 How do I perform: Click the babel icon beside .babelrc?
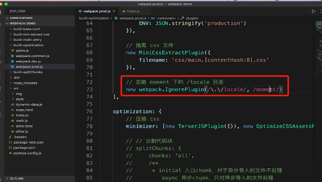click(10, 137)
